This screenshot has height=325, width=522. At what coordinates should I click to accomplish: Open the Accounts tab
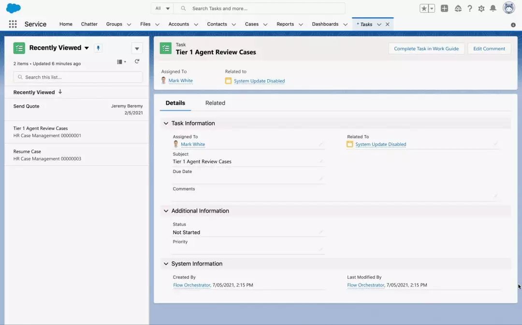(179, 24)
